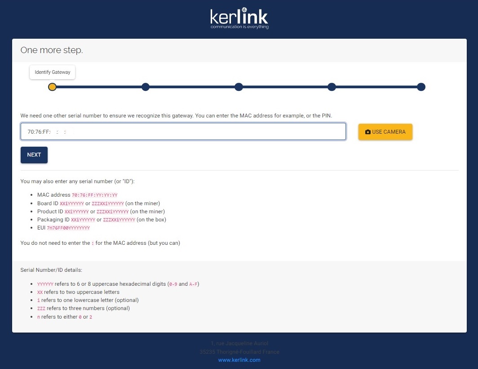Image resolution: width=478 pixels, height=369 pixels.
Task: Click the Product ID ZZZXXiYYYYYY format code
Action: point(110,212)
